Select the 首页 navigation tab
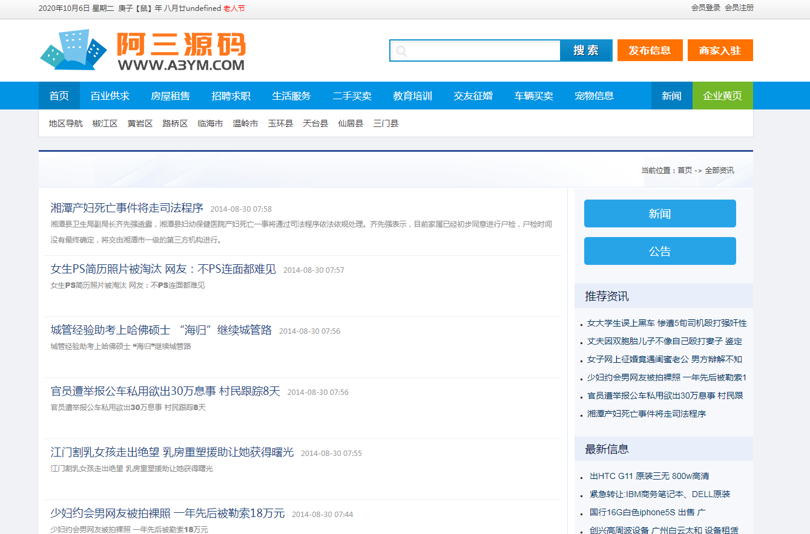 [59, 96]
